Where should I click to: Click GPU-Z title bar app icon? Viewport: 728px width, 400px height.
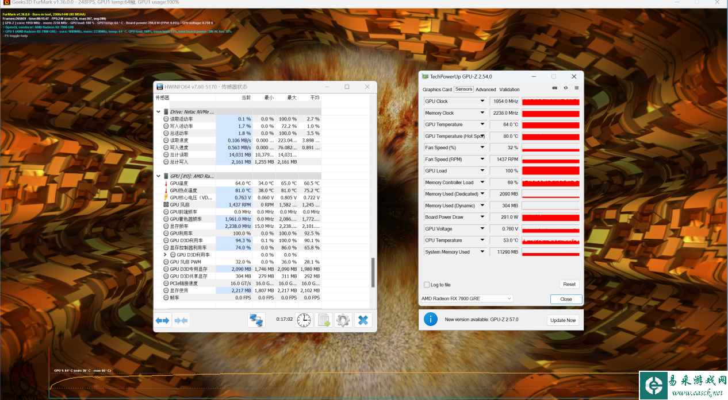tap(424, 76)
